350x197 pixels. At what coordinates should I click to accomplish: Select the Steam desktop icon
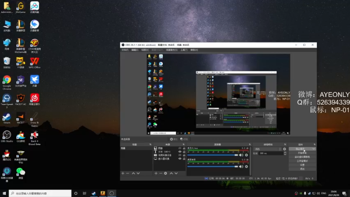[x=7, y=119]
